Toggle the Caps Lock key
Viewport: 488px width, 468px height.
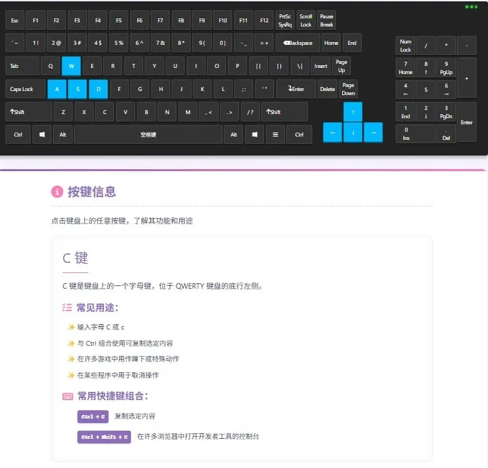[x=25, y=89]
